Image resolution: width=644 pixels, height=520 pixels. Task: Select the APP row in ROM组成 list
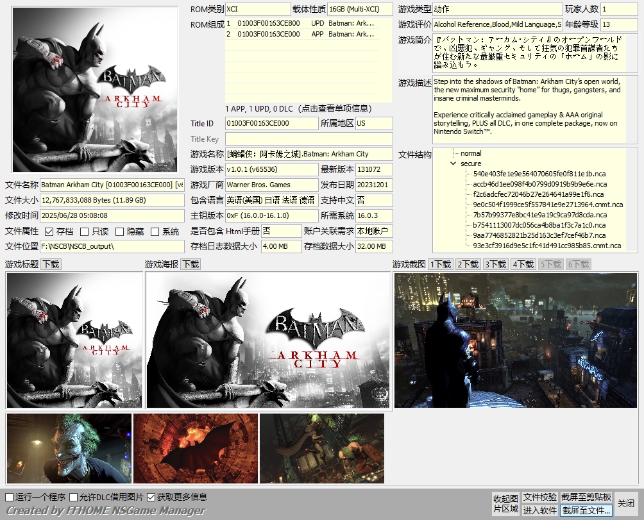click(x=302, y=34)
